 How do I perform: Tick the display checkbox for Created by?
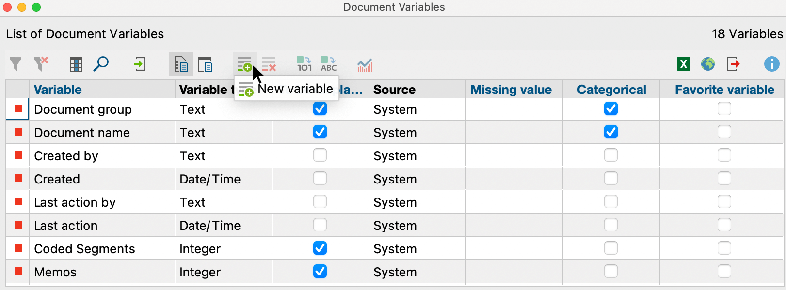pos(320,155)
